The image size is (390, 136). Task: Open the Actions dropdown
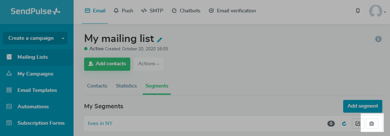pos(149,64)
